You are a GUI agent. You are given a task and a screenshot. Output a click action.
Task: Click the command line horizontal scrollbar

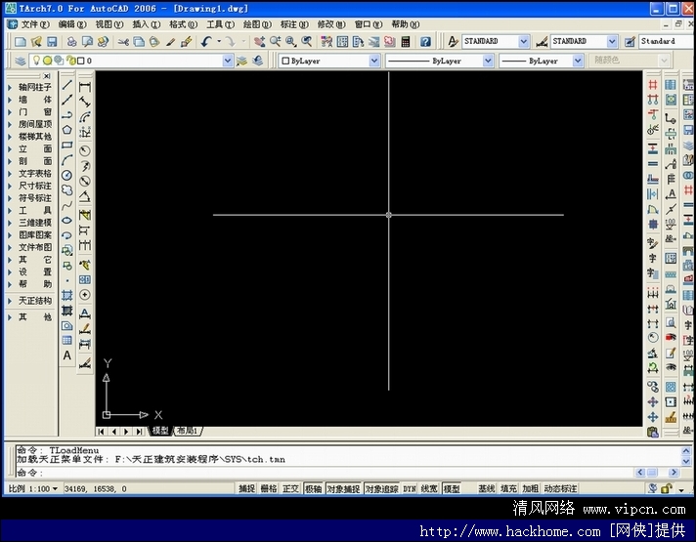pyautogui.click(x=657, y=473)
